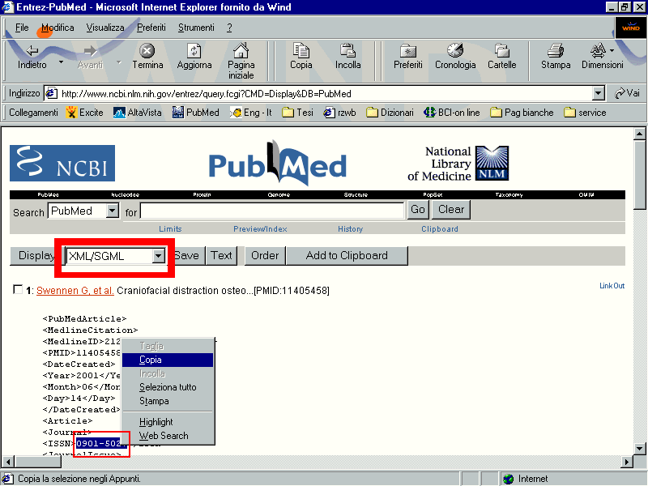Open the XML/SGML display format dropdown
Image resolution: width=648 pixels, height=486 pixels.
point(159,256)
